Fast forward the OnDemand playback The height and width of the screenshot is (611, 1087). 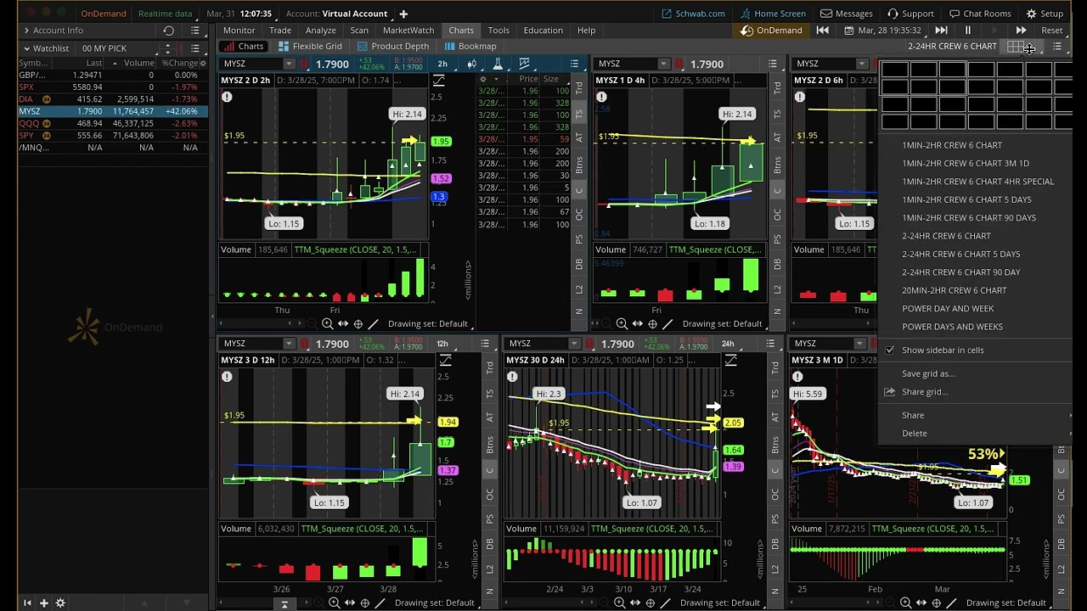point(1021,31)
